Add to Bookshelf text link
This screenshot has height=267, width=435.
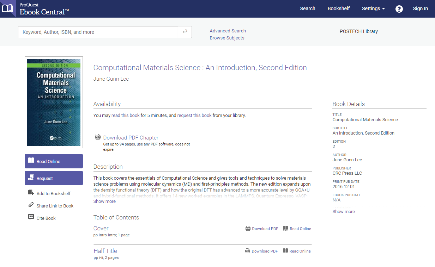tap(54, 193)
